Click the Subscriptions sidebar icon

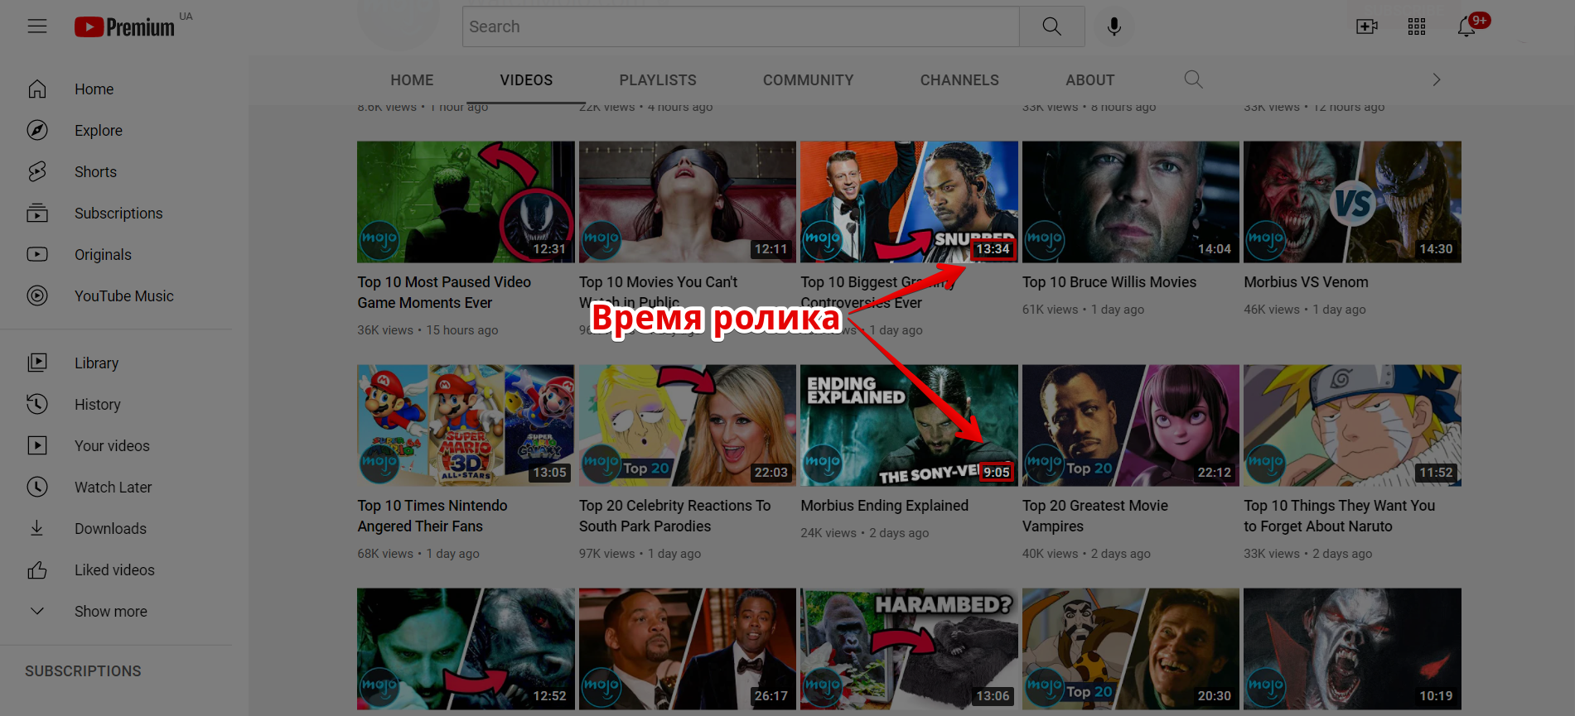click(x=37, y=213)
